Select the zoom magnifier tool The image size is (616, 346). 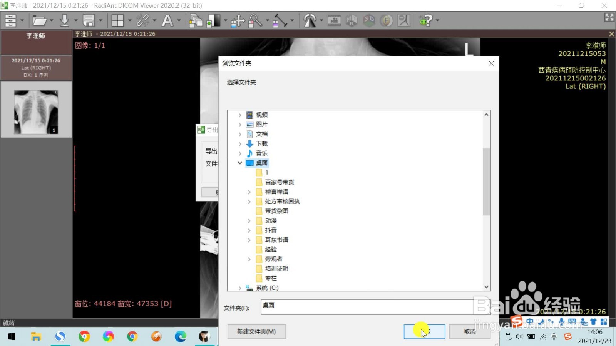pyautogui.click(x=255, y=20)
